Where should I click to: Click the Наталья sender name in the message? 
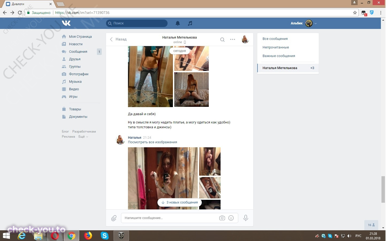point(134,138)
